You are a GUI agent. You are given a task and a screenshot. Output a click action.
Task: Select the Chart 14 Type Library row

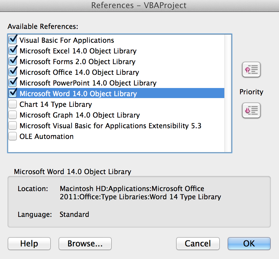(x=116, y=104)
